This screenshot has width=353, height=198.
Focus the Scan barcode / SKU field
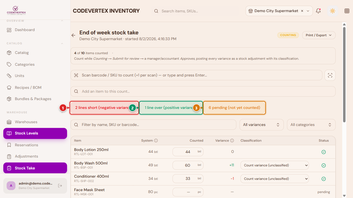tap(196, 75)
